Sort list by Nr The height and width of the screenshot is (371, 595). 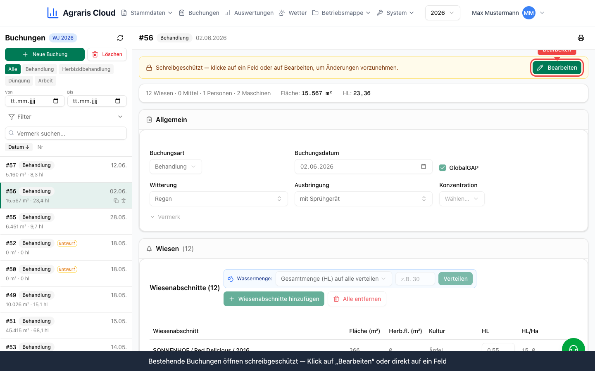[40, 147]
